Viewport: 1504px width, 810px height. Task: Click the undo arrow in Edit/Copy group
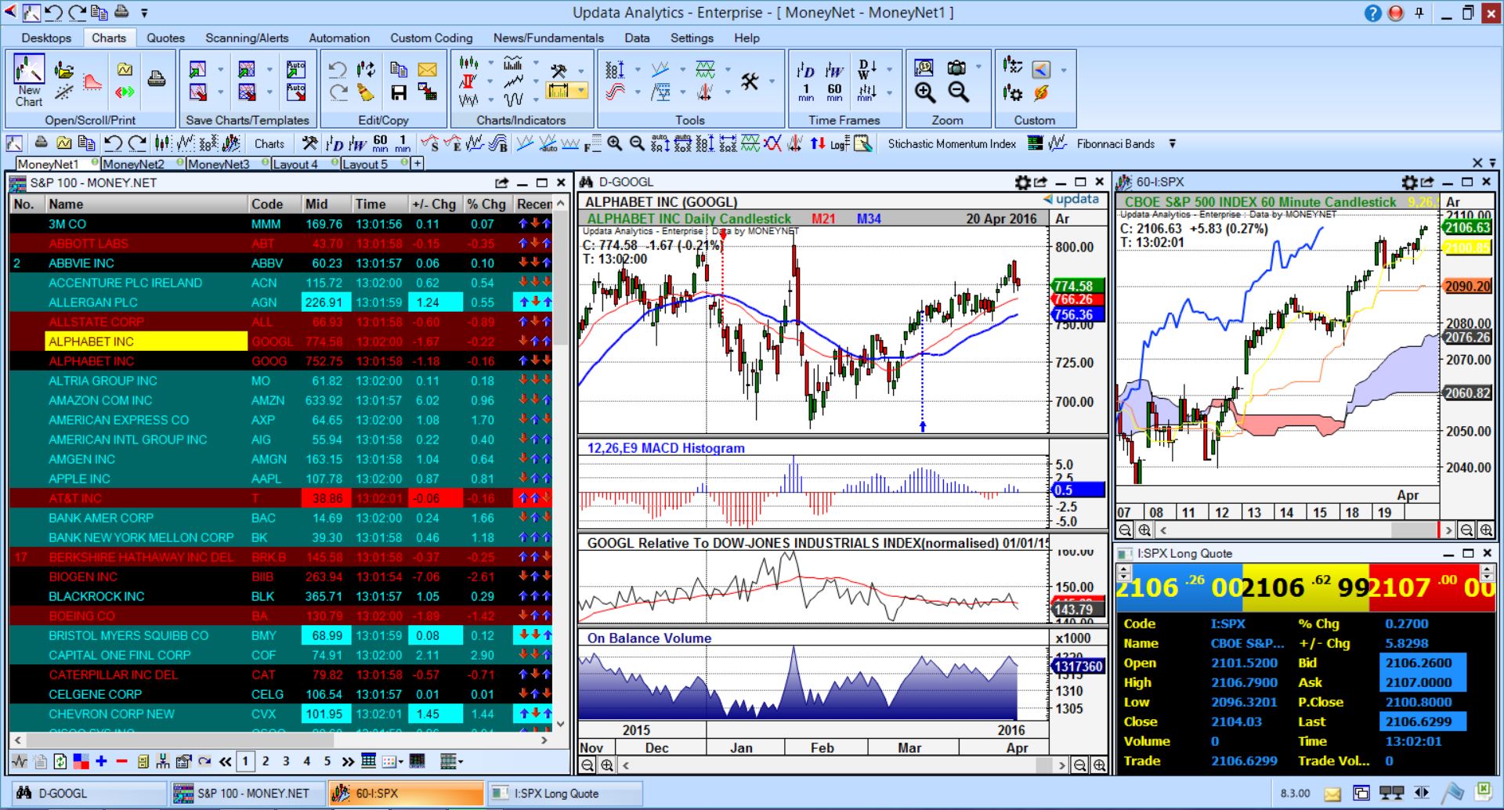338,69
